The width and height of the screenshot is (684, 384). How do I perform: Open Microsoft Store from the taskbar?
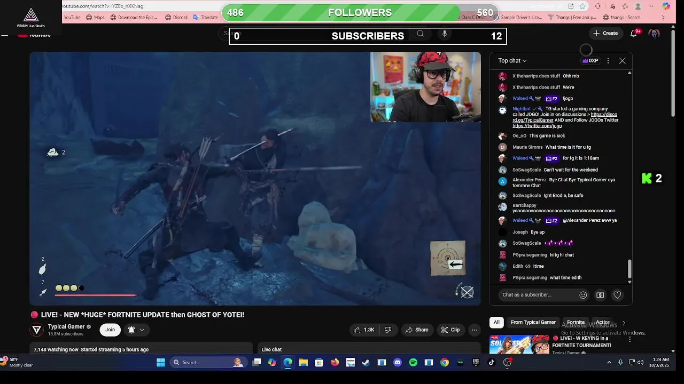click(319, 362)
